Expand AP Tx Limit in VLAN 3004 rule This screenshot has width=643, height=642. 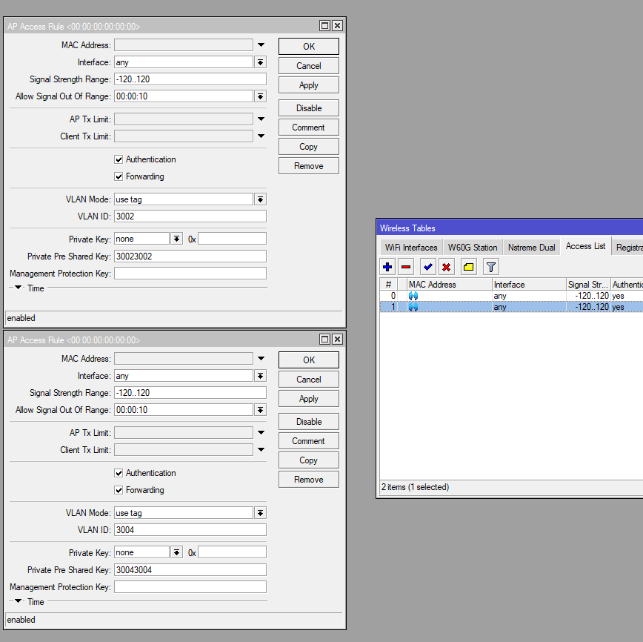pyautogui.click(x=261, y=433)
